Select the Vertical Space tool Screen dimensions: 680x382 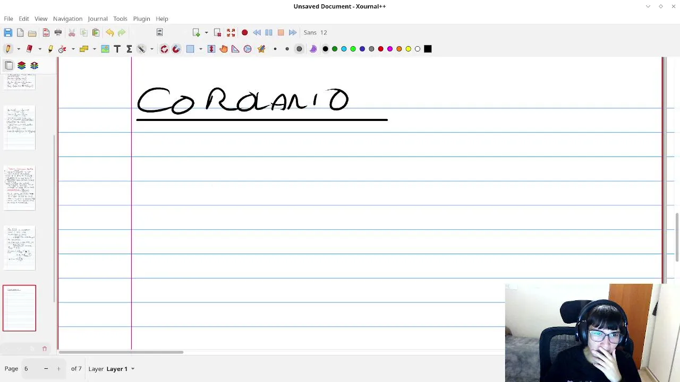[211, 49]
